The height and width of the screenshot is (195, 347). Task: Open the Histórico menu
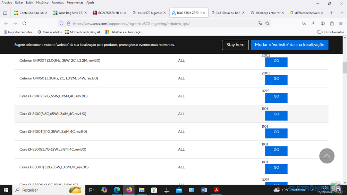pyautogui.click(x=42, y=3)
